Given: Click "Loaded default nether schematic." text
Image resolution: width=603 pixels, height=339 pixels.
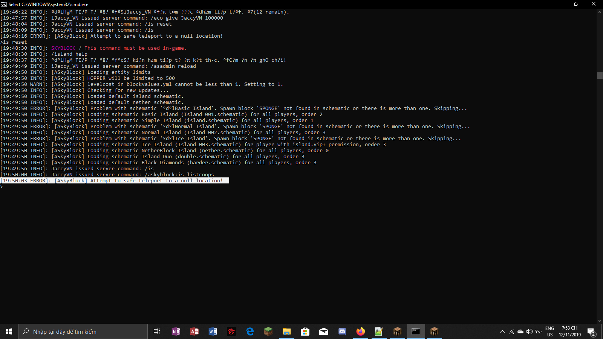Looking at the screenshot, I should click(136, 102).
